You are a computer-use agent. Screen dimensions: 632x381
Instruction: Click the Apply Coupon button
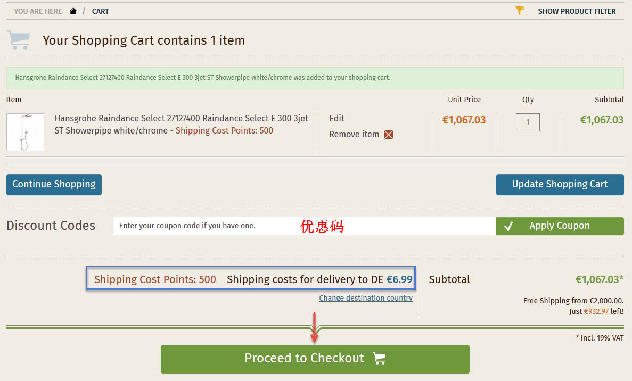(x=560, y=226)
